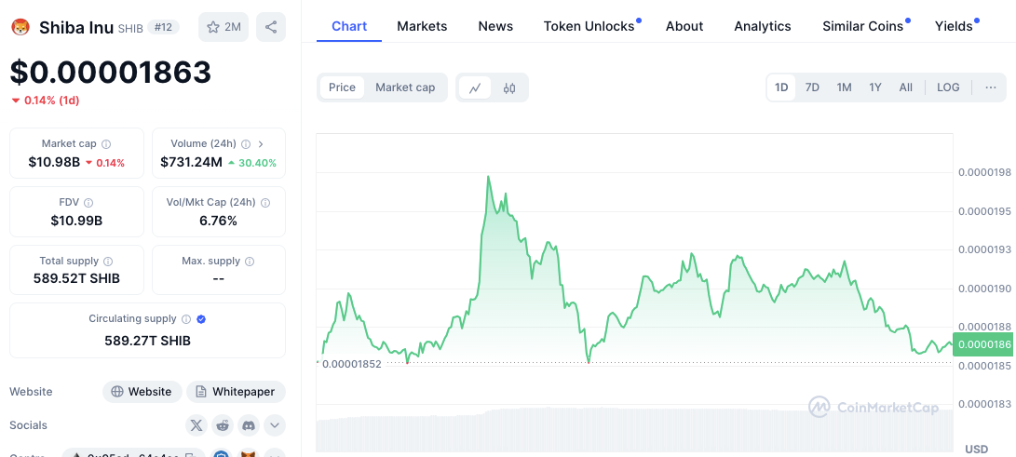
Task: Open the Markets tab
Action: click(422, 27)
